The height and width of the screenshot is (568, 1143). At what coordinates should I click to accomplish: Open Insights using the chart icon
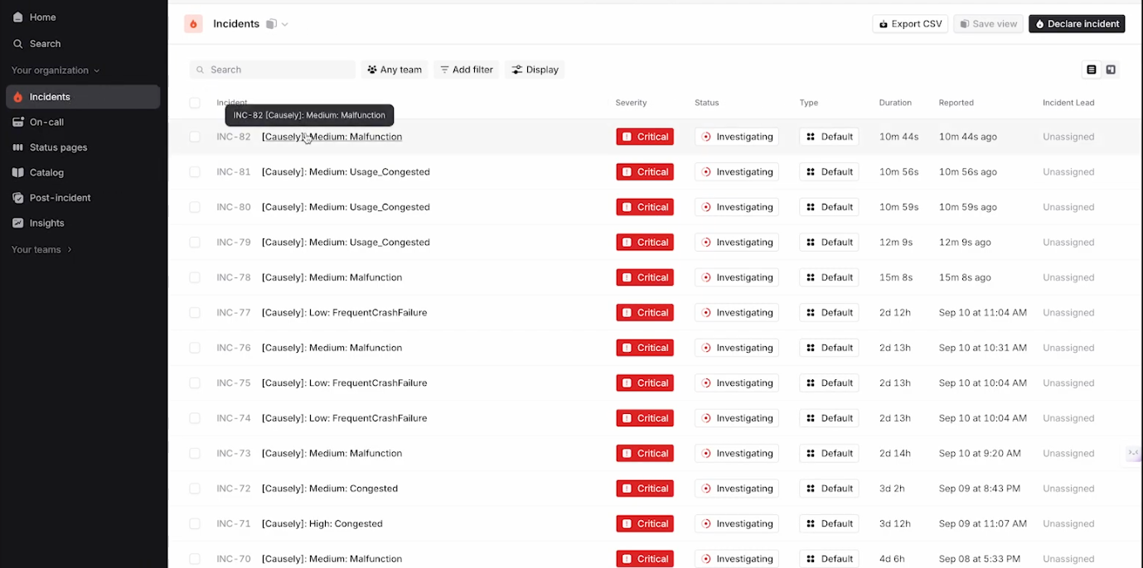[17, 223]
